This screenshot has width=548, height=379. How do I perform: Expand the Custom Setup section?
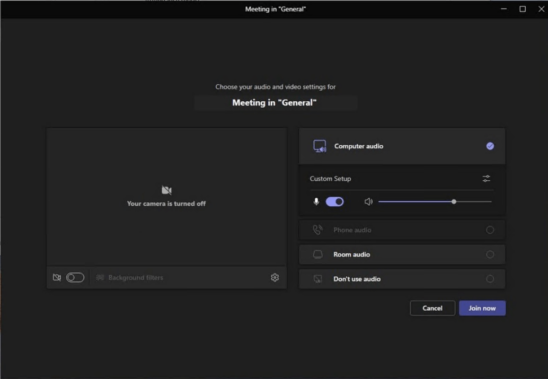click(x=330, y=179)
